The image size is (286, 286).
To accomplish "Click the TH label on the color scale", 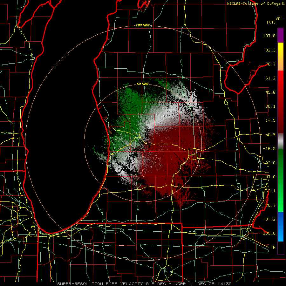I will (273, 248).
